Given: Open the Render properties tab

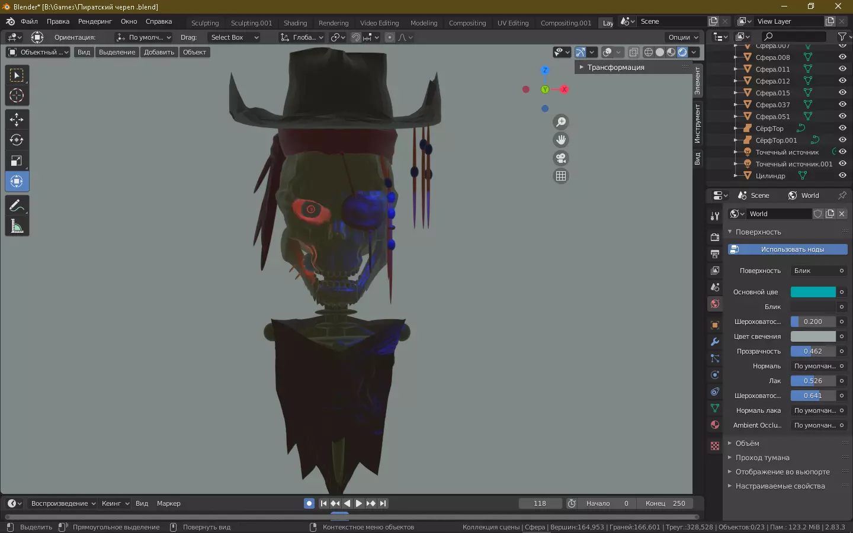Looking at the screenshot, I should (715, 237).
